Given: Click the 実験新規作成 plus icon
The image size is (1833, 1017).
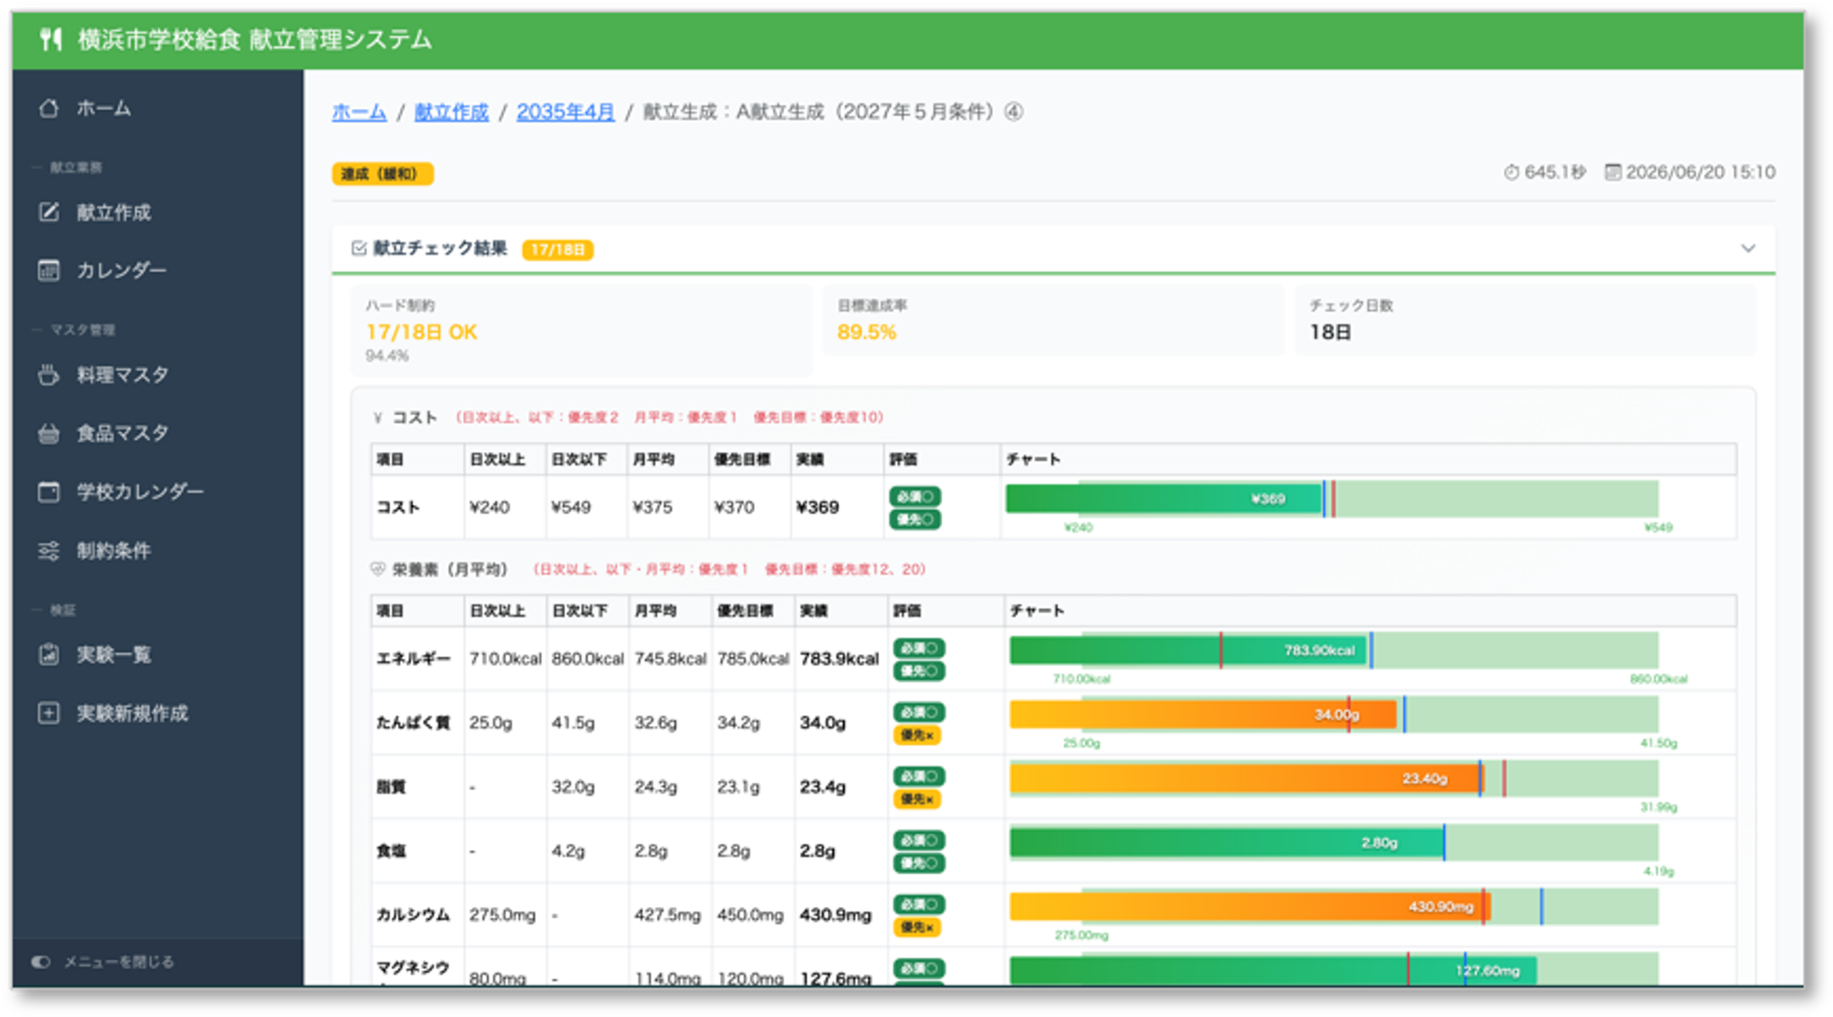Looking at the screenshot, I should click(x=48, y=713).
